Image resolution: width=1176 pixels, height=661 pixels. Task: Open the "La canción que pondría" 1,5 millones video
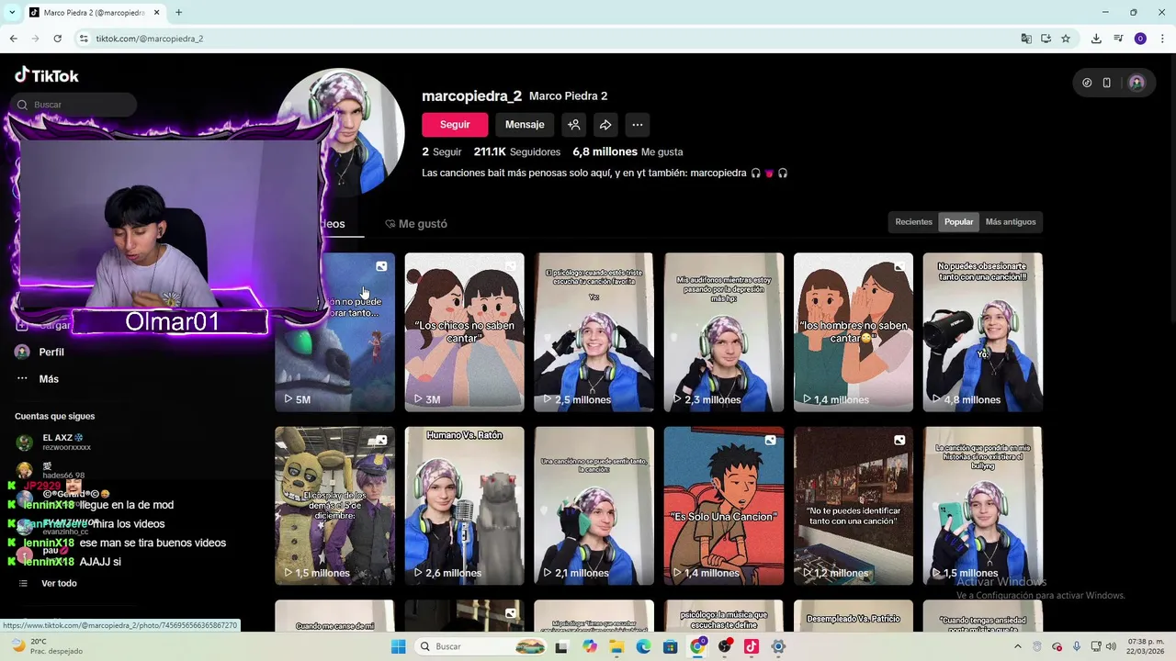coord(983,506)
